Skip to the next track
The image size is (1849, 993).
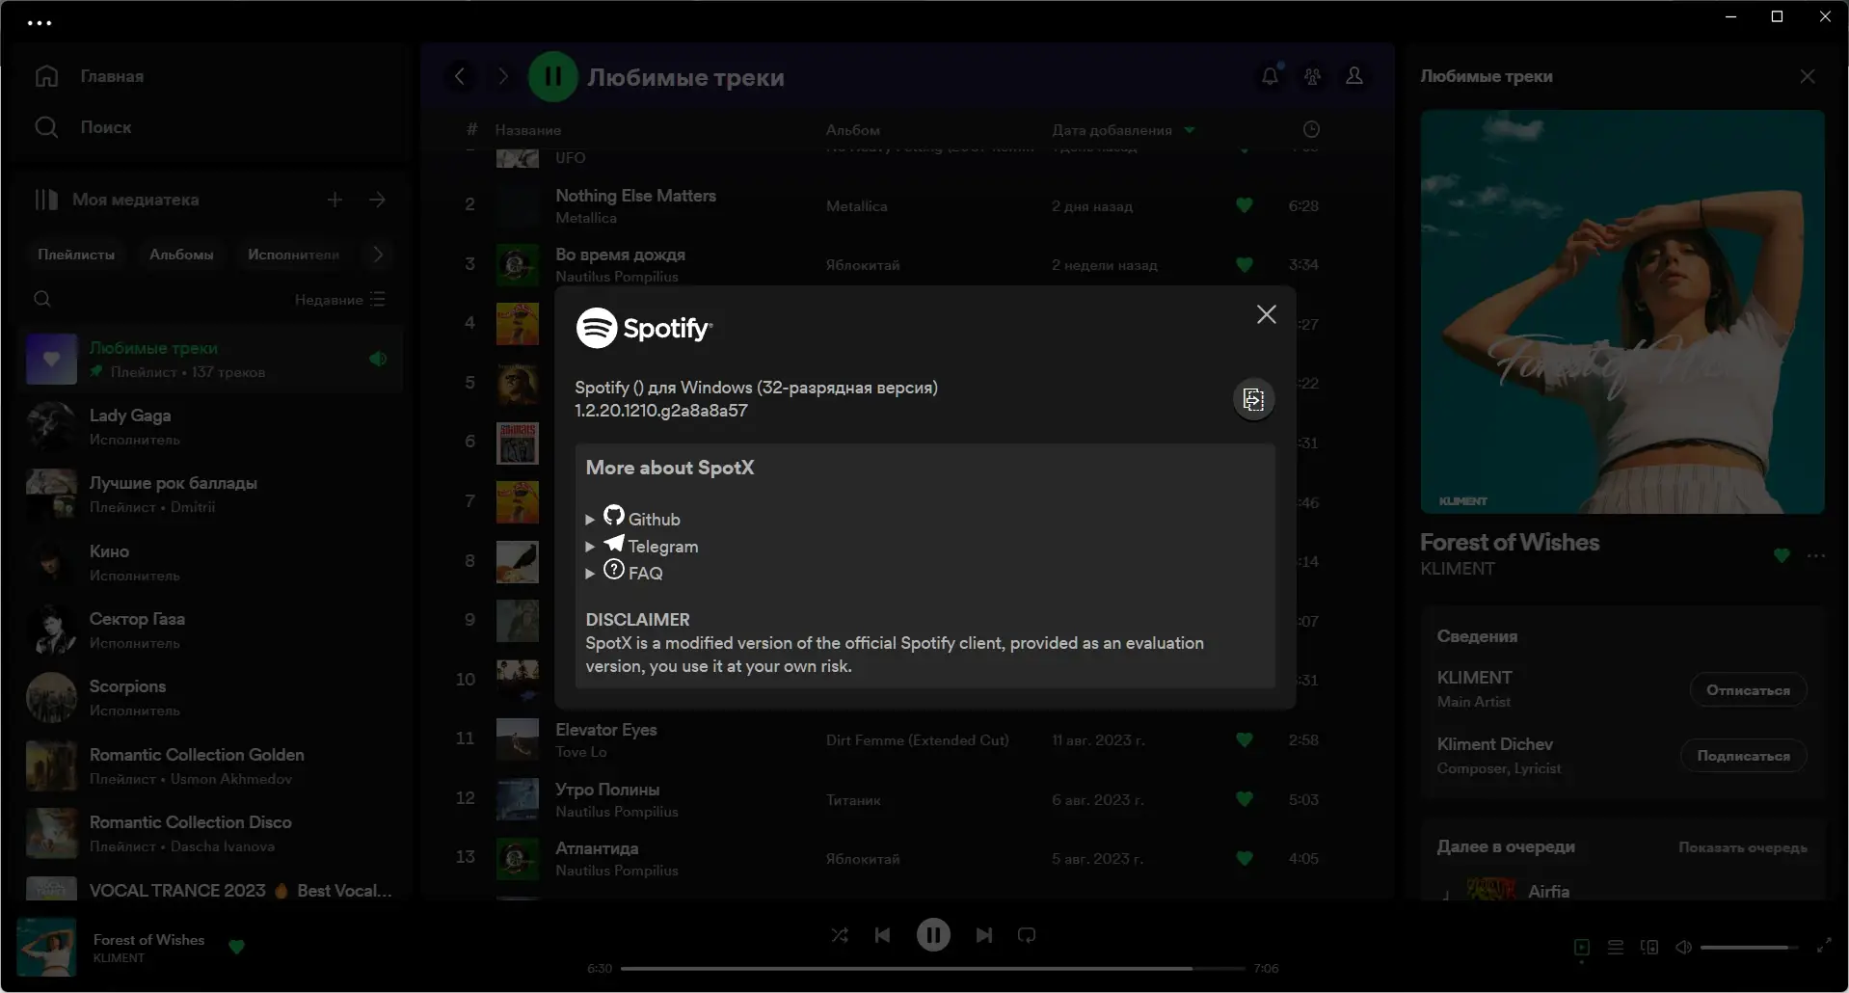pyautogui.click(x=983, y=935)
